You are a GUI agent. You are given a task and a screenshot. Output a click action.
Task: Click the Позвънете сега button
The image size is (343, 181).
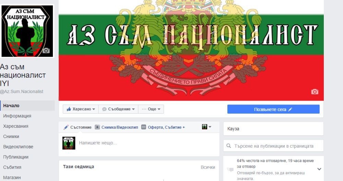(273, 109)
